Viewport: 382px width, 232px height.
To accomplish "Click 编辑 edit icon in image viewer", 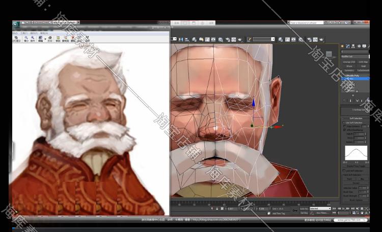I will point(40,39).
